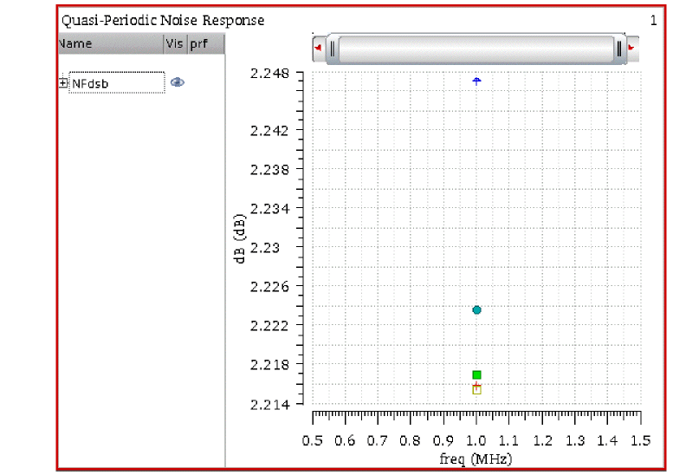Click the 2.23 y-axis value
Screen dimensions: 673x475
pos(265,248)
